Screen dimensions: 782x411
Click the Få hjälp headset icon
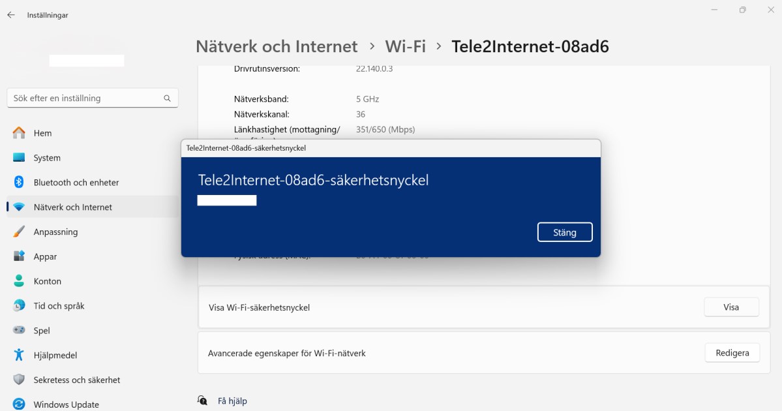(x=202, y=401)
